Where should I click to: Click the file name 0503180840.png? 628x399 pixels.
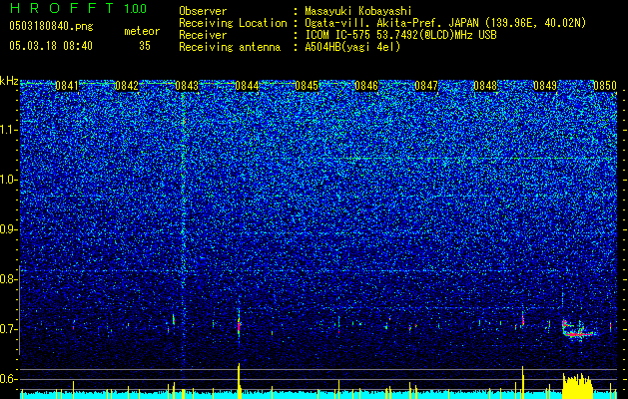click(51, 26)
